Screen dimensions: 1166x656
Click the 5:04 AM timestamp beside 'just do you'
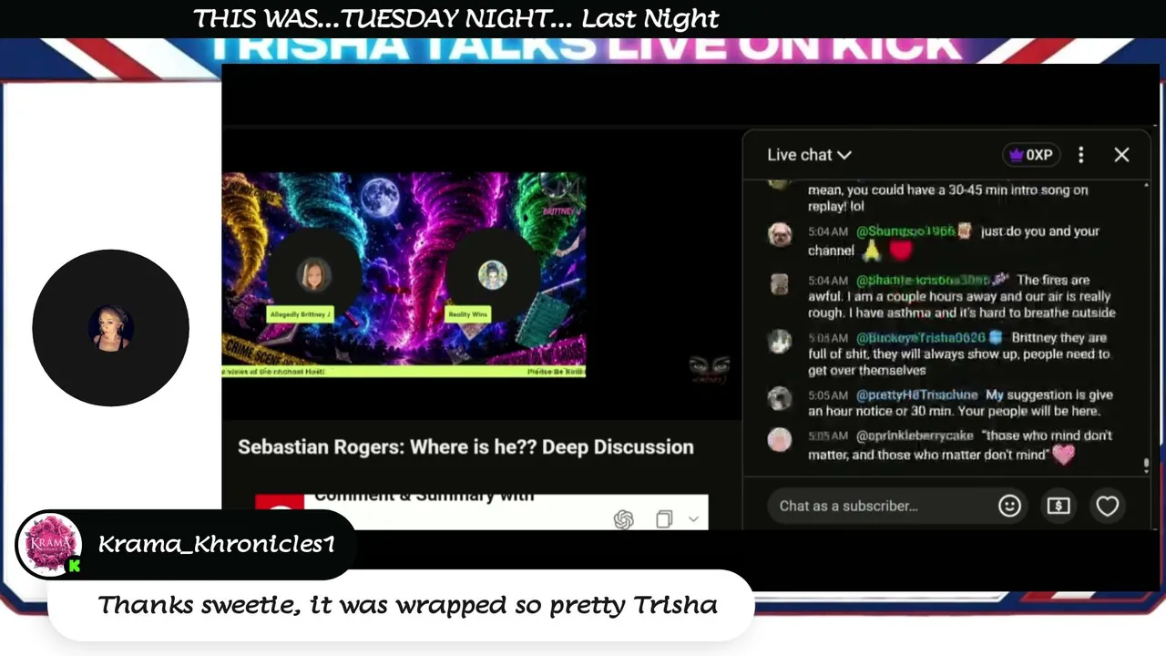point(828,231)
